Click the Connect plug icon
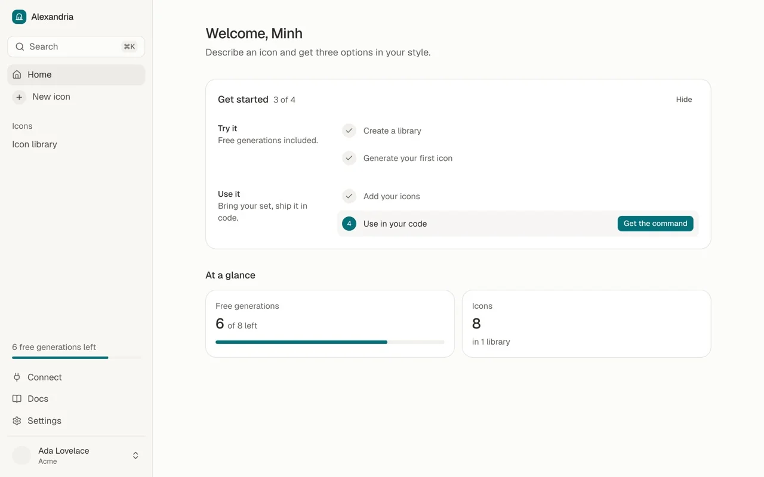 [x=17, y=377]
